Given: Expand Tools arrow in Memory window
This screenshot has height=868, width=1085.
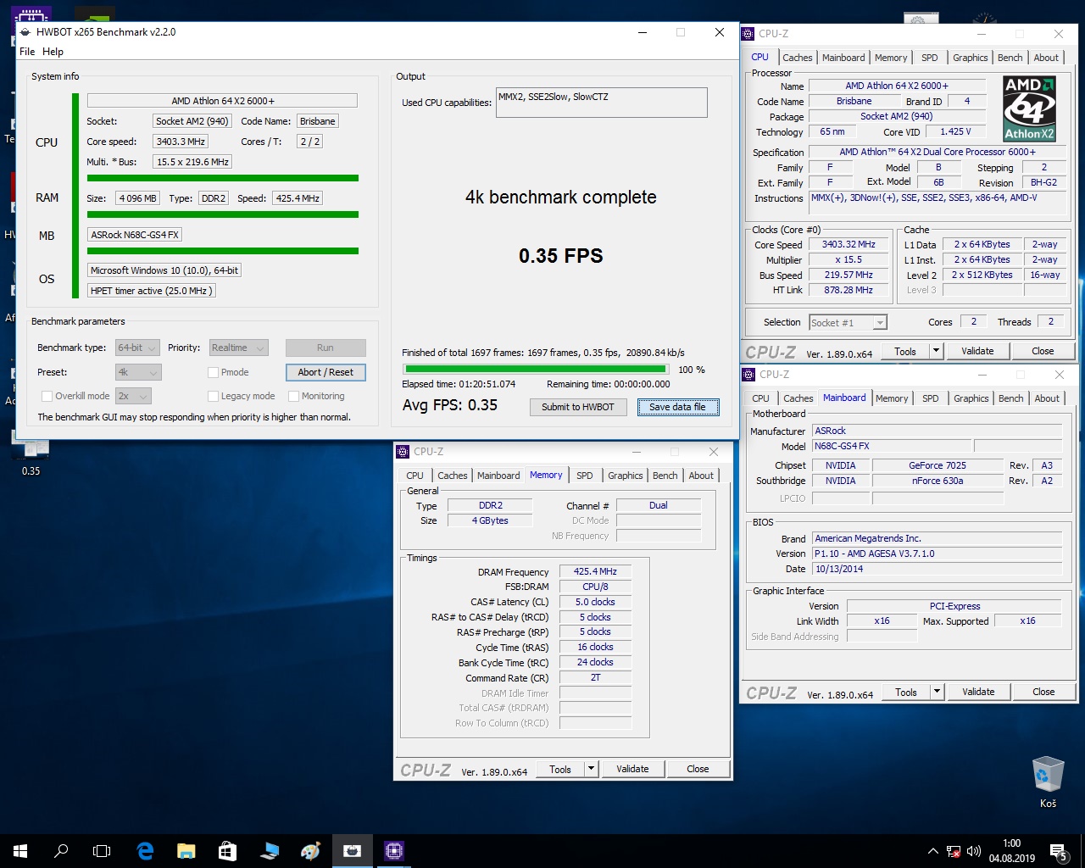Looking at the screenshot, I should (591, 769).
